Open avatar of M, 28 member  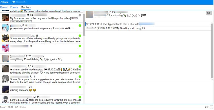(5, 38)
